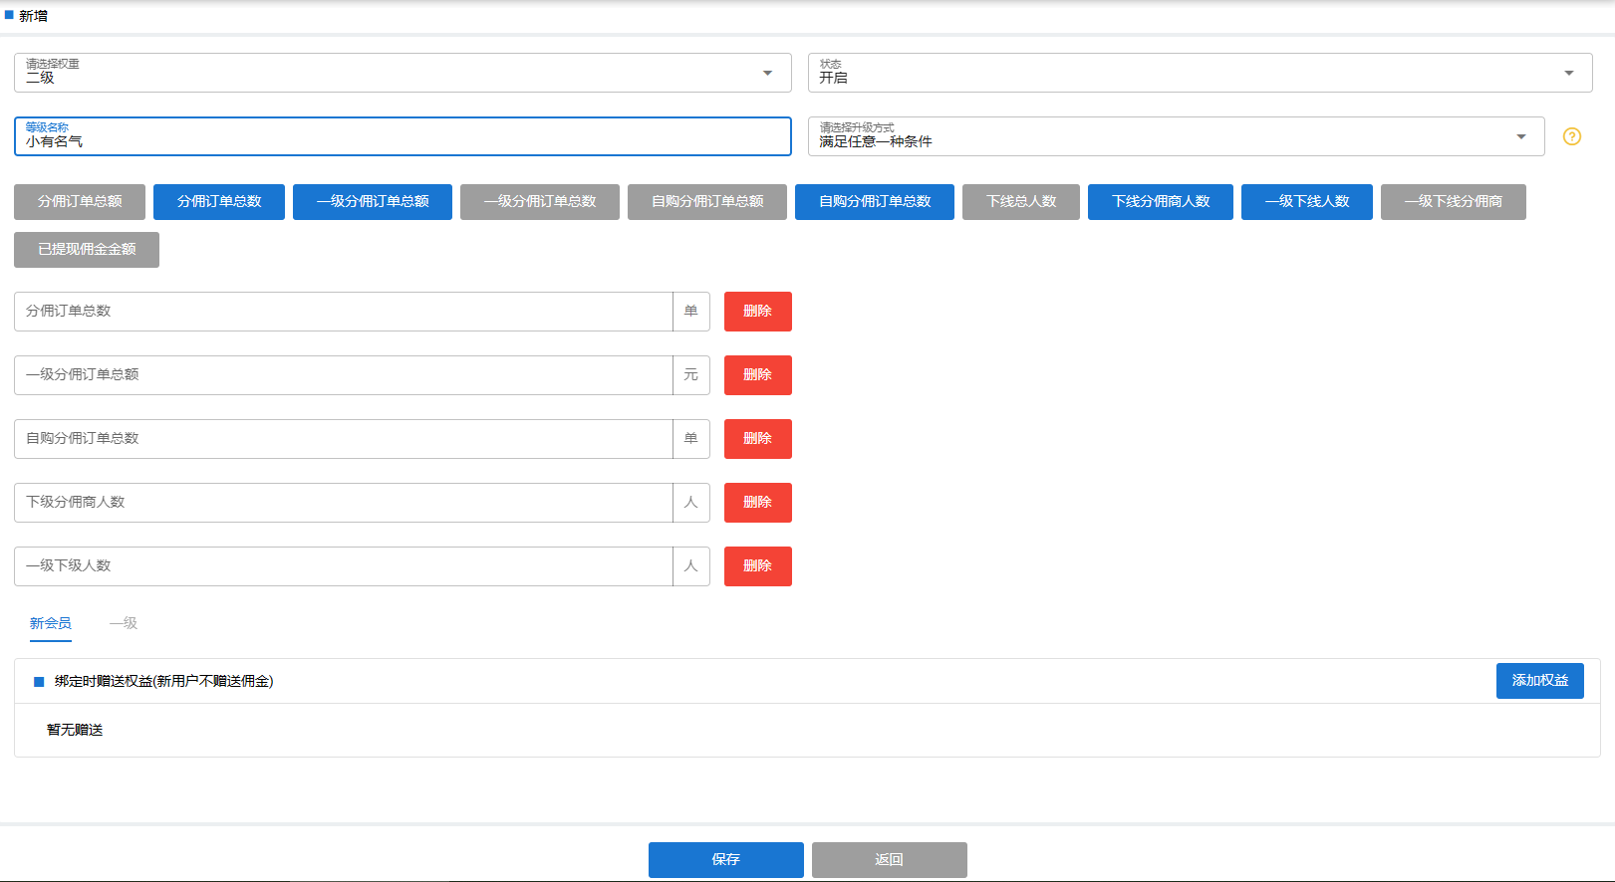The image size is (1615, 882).
Task: Delete the 一级分佣订单总额 condition row
Action: 758,375
